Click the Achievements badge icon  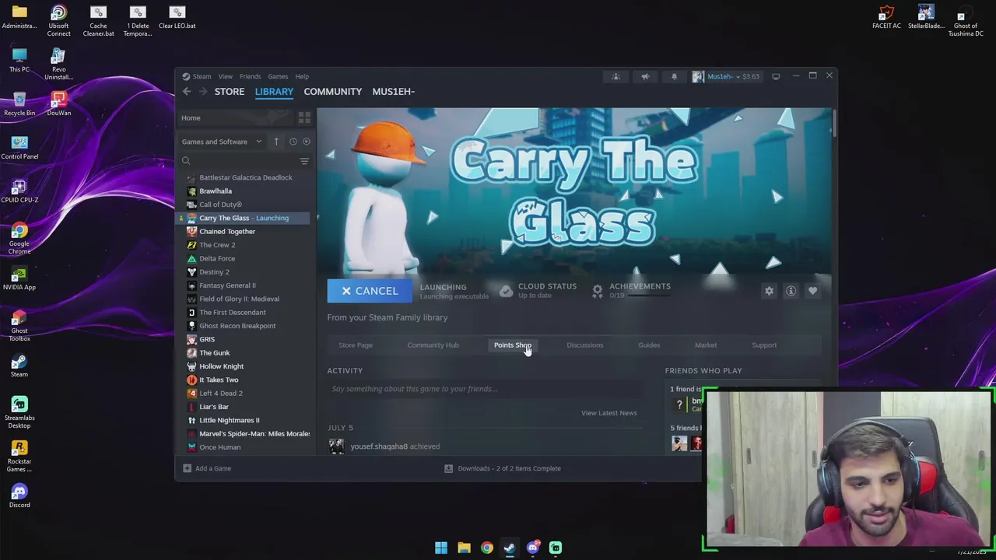coord(597,291)
